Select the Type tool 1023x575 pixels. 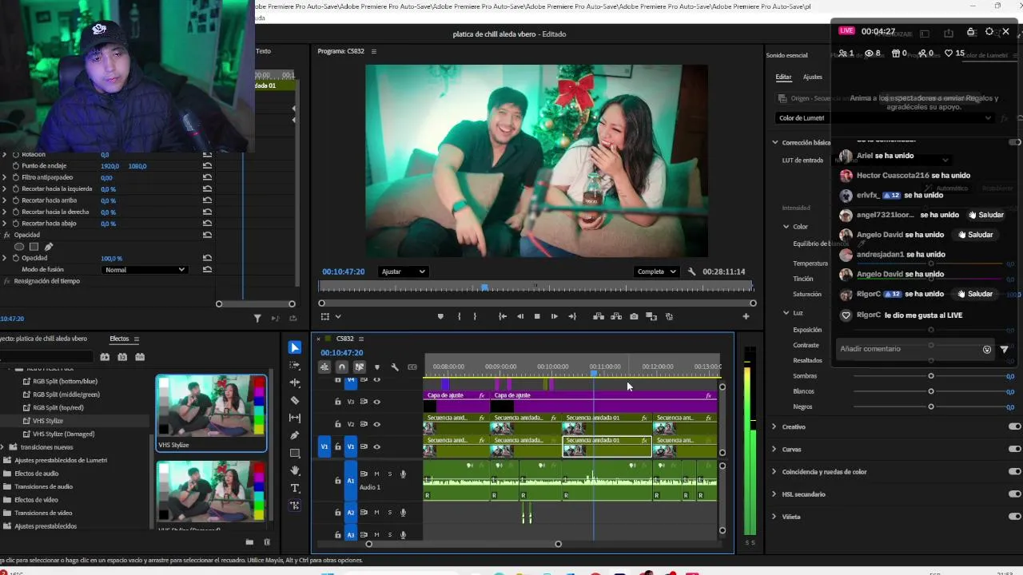pos(295,488)
